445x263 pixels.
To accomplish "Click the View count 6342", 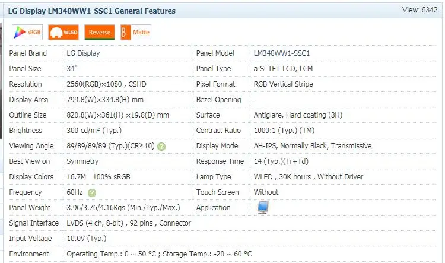I will [419, 10].
